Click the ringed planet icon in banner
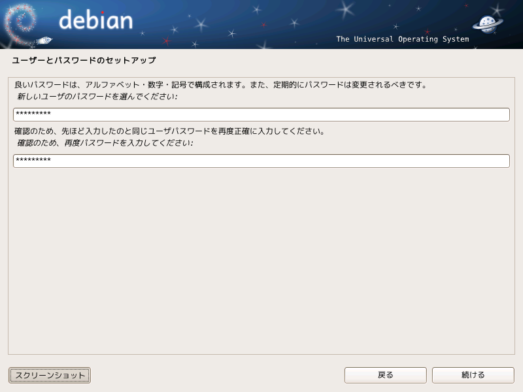This screenshot has height=392, width=523. pos(488,24)
